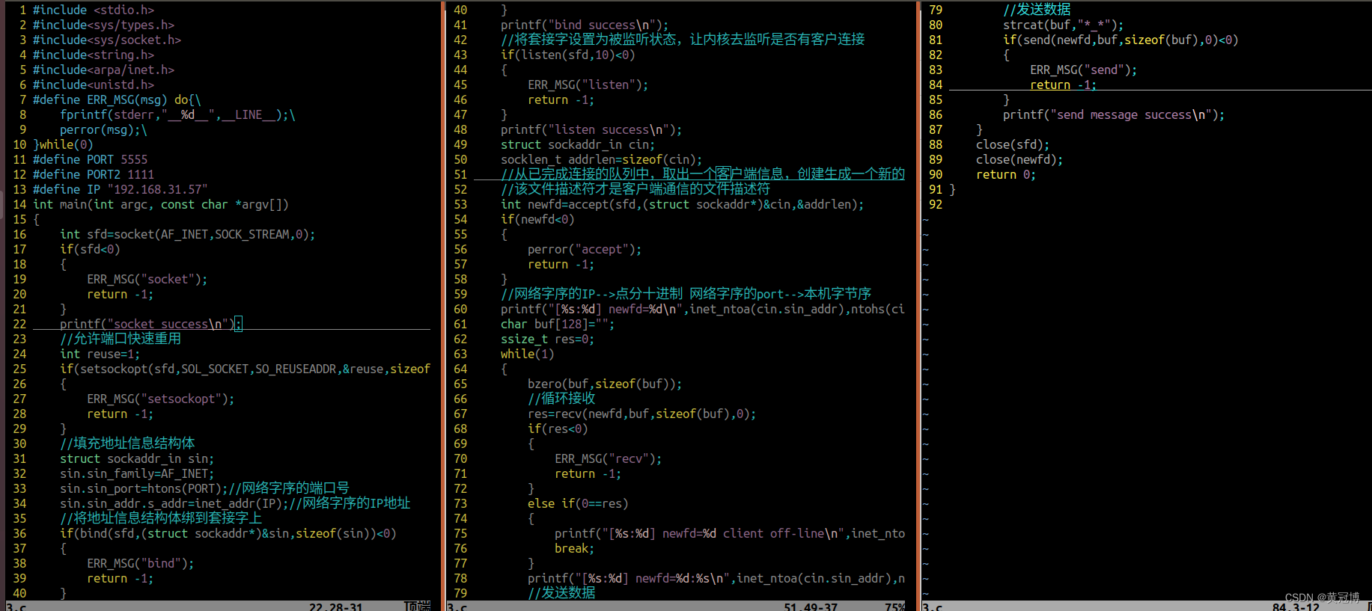Click 'close(newfd);' on line 89
Image resolution: width=1372 pixels, height=611 pixels.
point(1019,159)
